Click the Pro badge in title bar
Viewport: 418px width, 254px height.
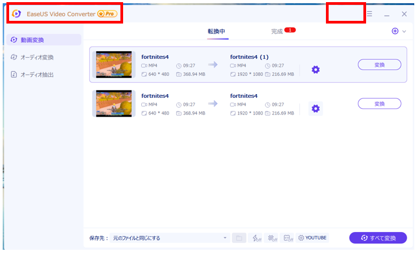tap(107, 13)
